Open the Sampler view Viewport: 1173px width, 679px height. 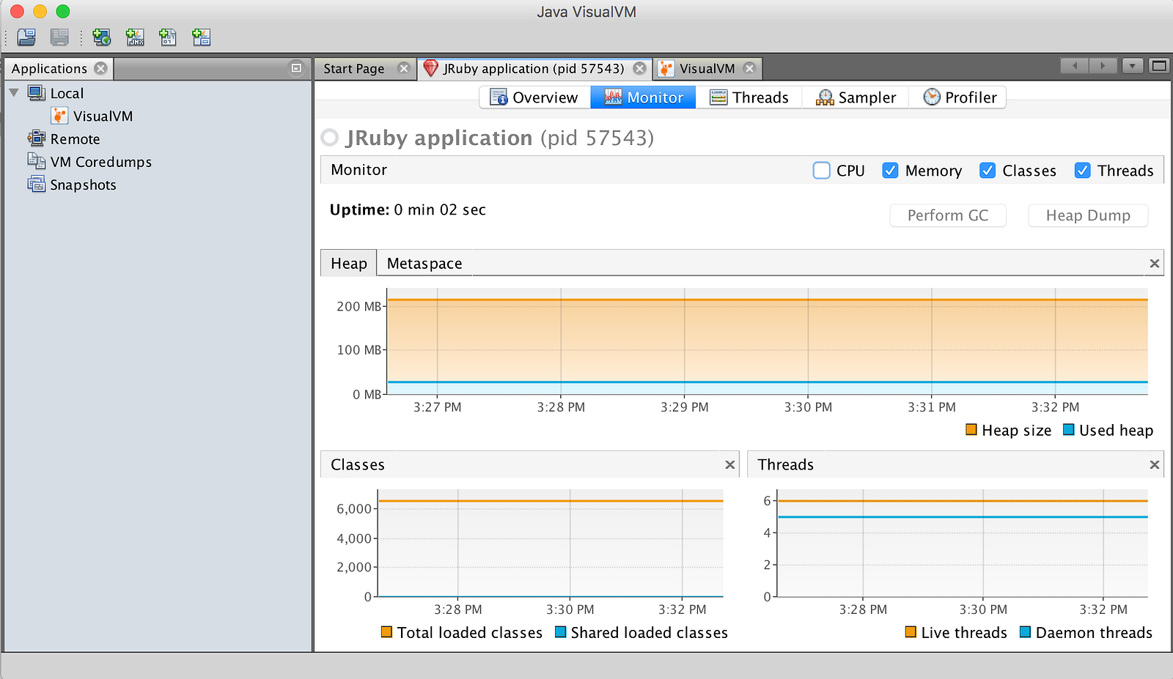pyautogui.click(x=856, y=97)
